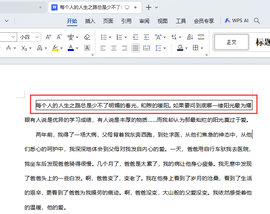The image size is (270, 214).
Task: Expand borders options dropdown
Action: point(202,48)
